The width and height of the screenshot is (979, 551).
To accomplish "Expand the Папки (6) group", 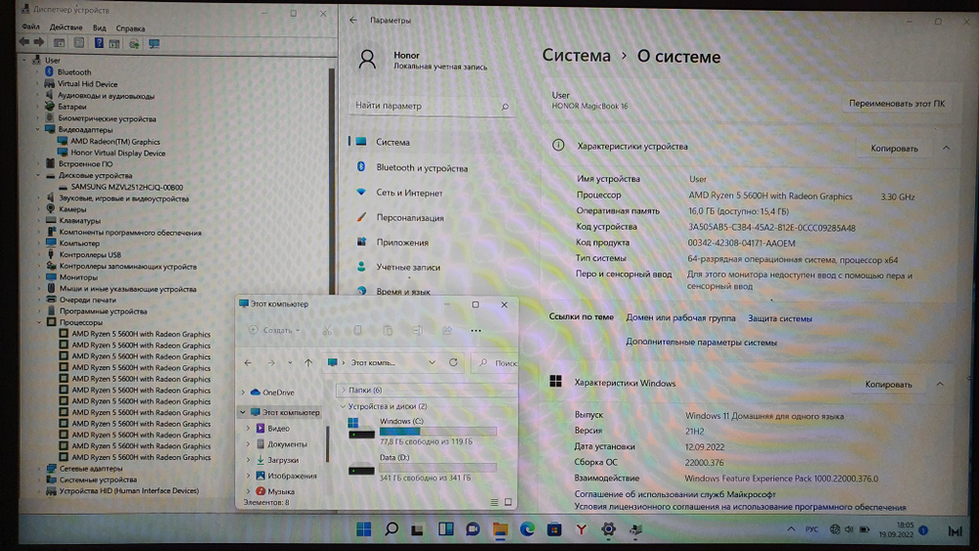I will (343, 390).
